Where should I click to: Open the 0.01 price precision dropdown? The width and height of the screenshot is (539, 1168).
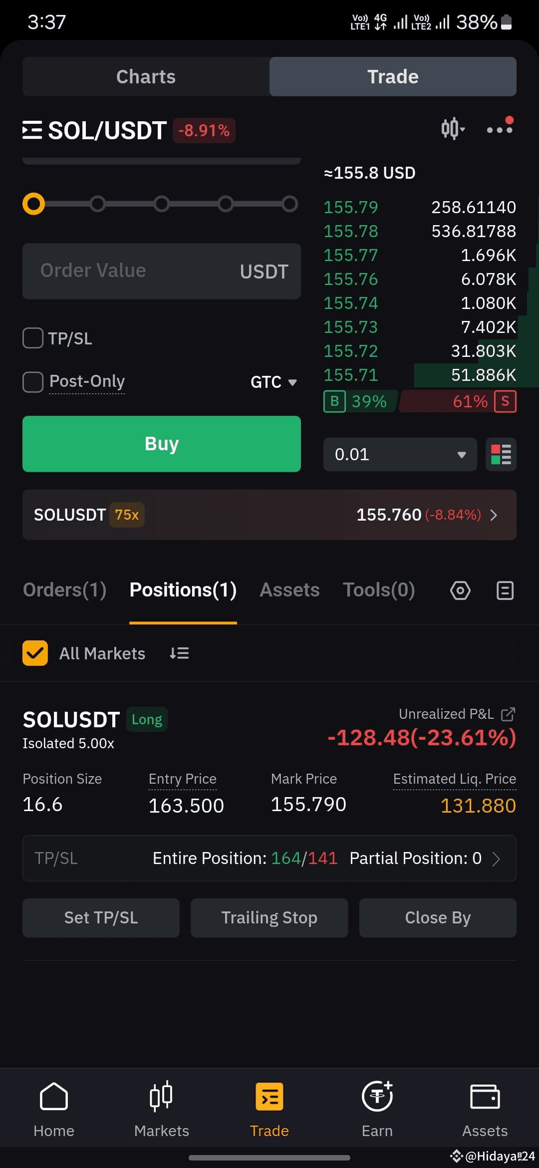pos(400,454)
